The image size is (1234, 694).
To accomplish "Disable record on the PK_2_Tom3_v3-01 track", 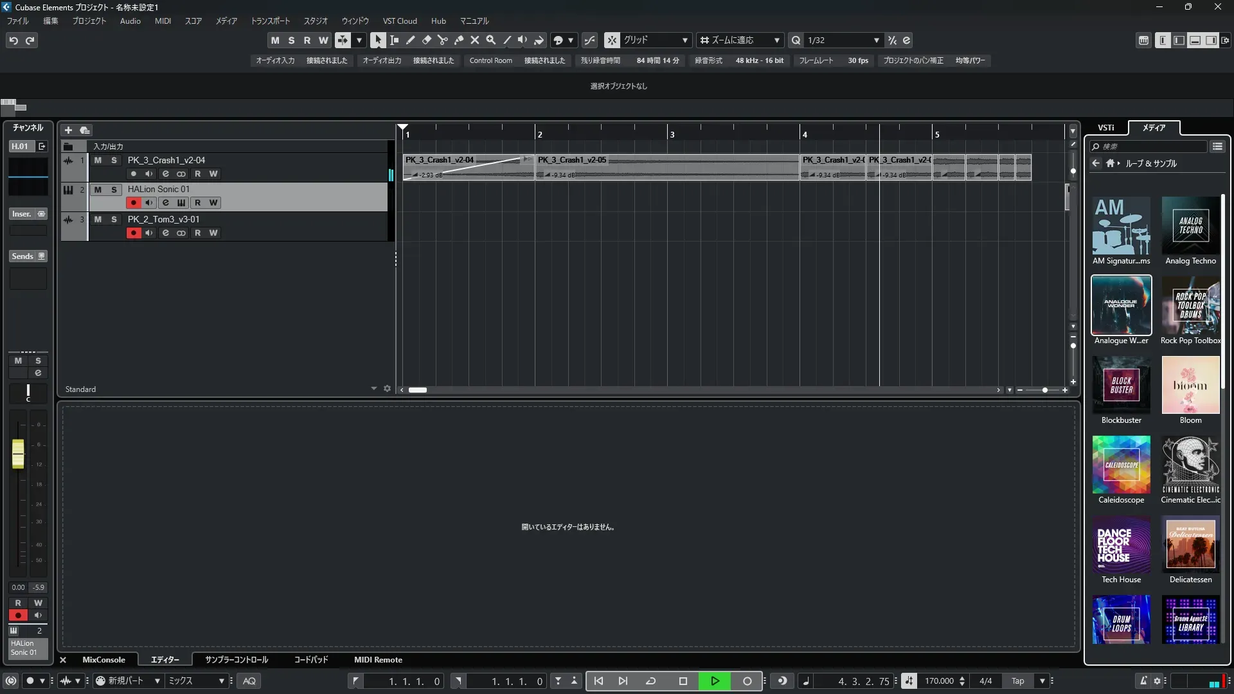I will click(x=133, y=233).
